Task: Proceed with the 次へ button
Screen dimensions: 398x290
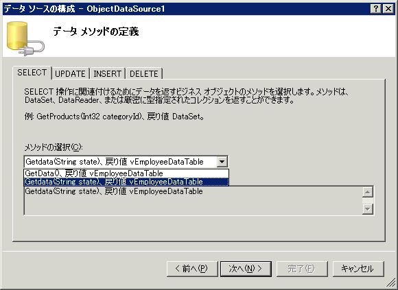Action: [x=246, y=269]
